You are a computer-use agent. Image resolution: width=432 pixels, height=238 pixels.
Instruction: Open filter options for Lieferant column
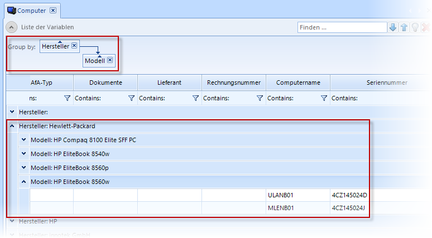[x=195, y=98]
